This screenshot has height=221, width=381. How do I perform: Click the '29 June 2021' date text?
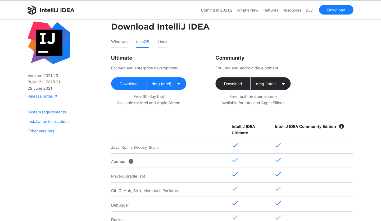(40, 88)
